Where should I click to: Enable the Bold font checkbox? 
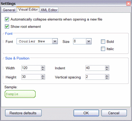(103, 42)
